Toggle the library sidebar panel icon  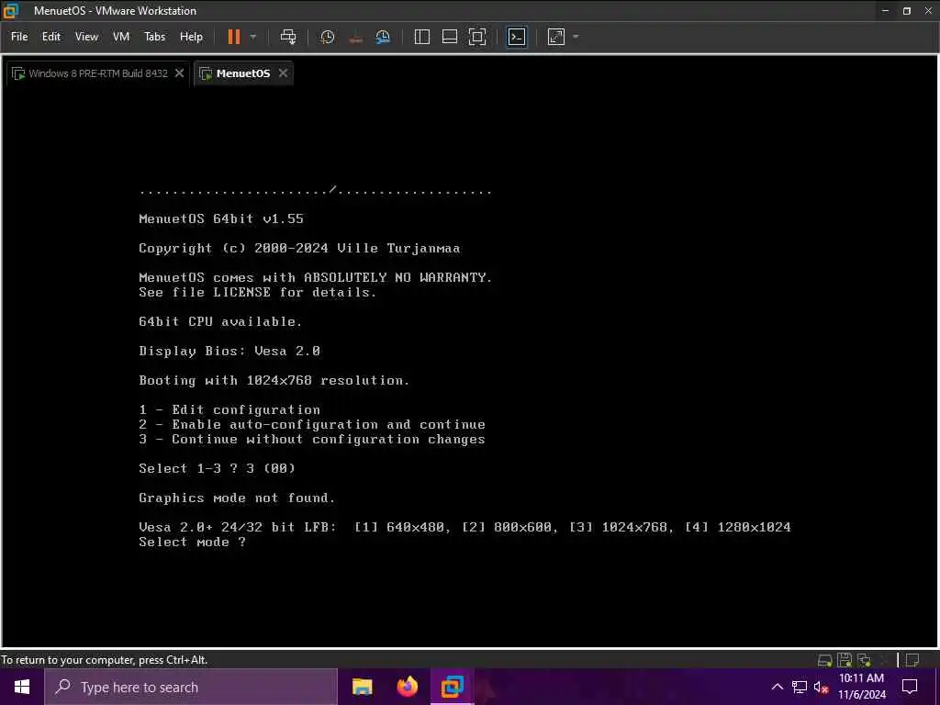pyautogui.click(x=422, y=37)
